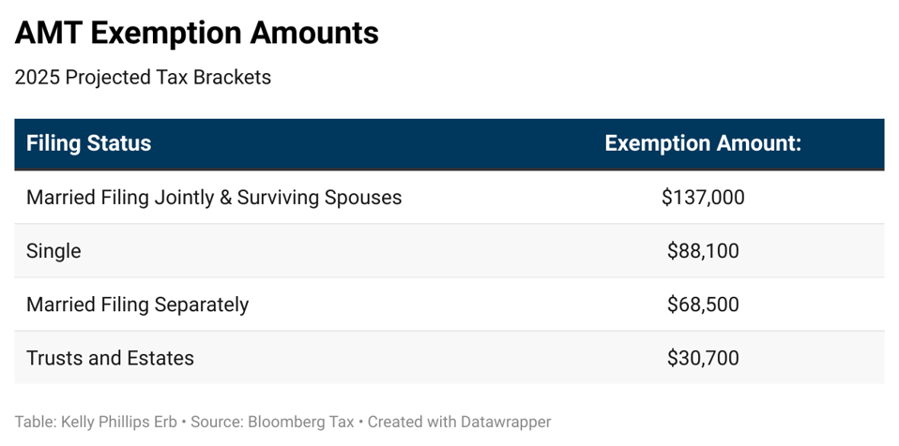Click the "Exemption Amount:" column header
899x446 pixels.
point(702,143)
